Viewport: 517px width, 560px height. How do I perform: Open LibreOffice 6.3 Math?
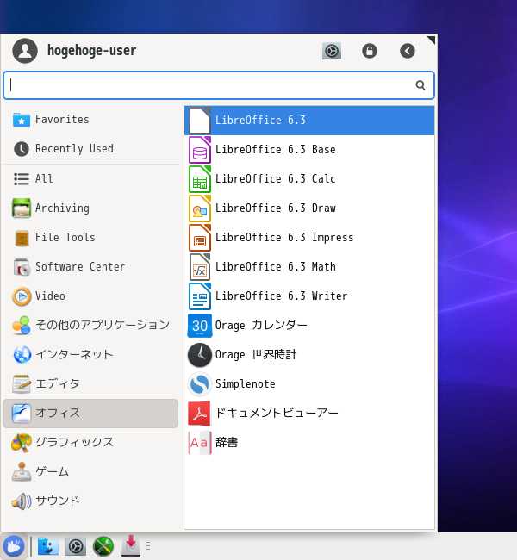309,267
